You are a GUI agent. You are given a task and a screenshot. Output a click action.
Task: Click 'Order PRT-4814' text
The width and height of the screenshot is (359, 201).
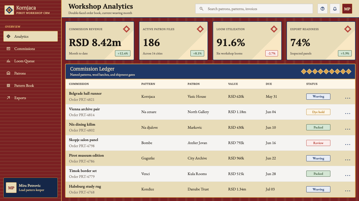(x=82, y=115)
